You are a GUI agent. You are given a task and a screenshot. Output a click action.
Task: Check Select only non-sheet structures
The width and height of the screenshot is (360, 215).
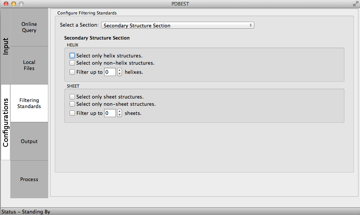(72, 104)
